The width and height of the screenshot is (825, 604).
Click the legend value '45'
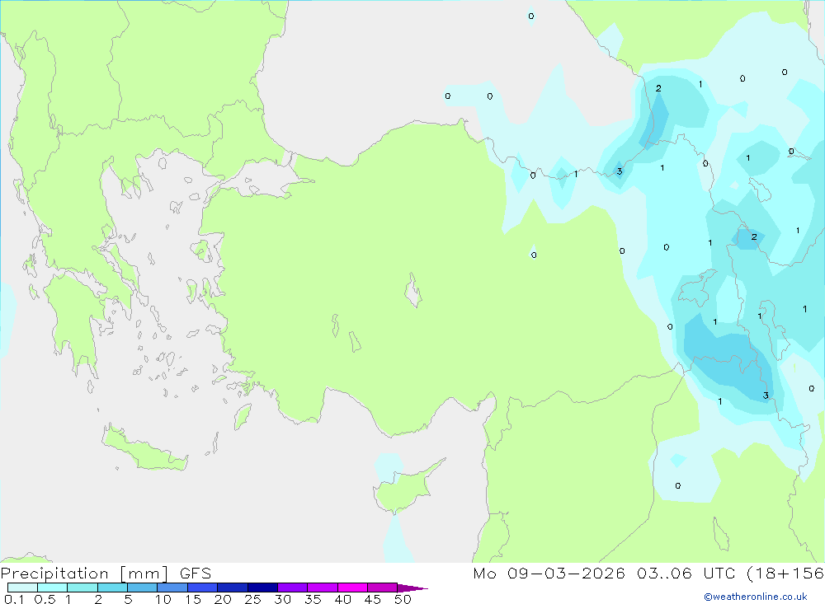(373, 599)
